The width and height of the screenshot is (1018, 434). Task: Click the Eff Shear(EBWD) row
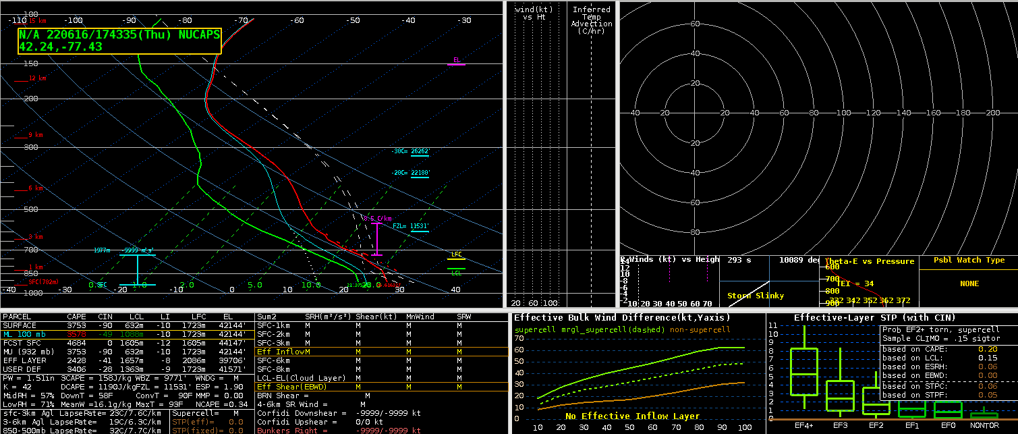(x=382, y=387)
